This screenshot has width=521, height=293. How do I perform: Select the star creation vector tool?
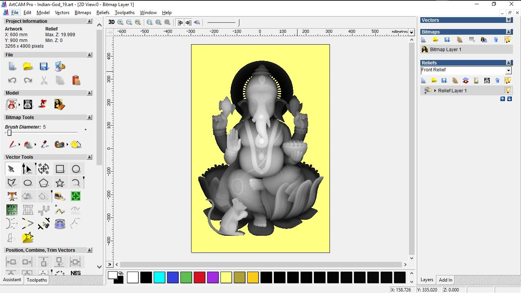click(60, 183)
